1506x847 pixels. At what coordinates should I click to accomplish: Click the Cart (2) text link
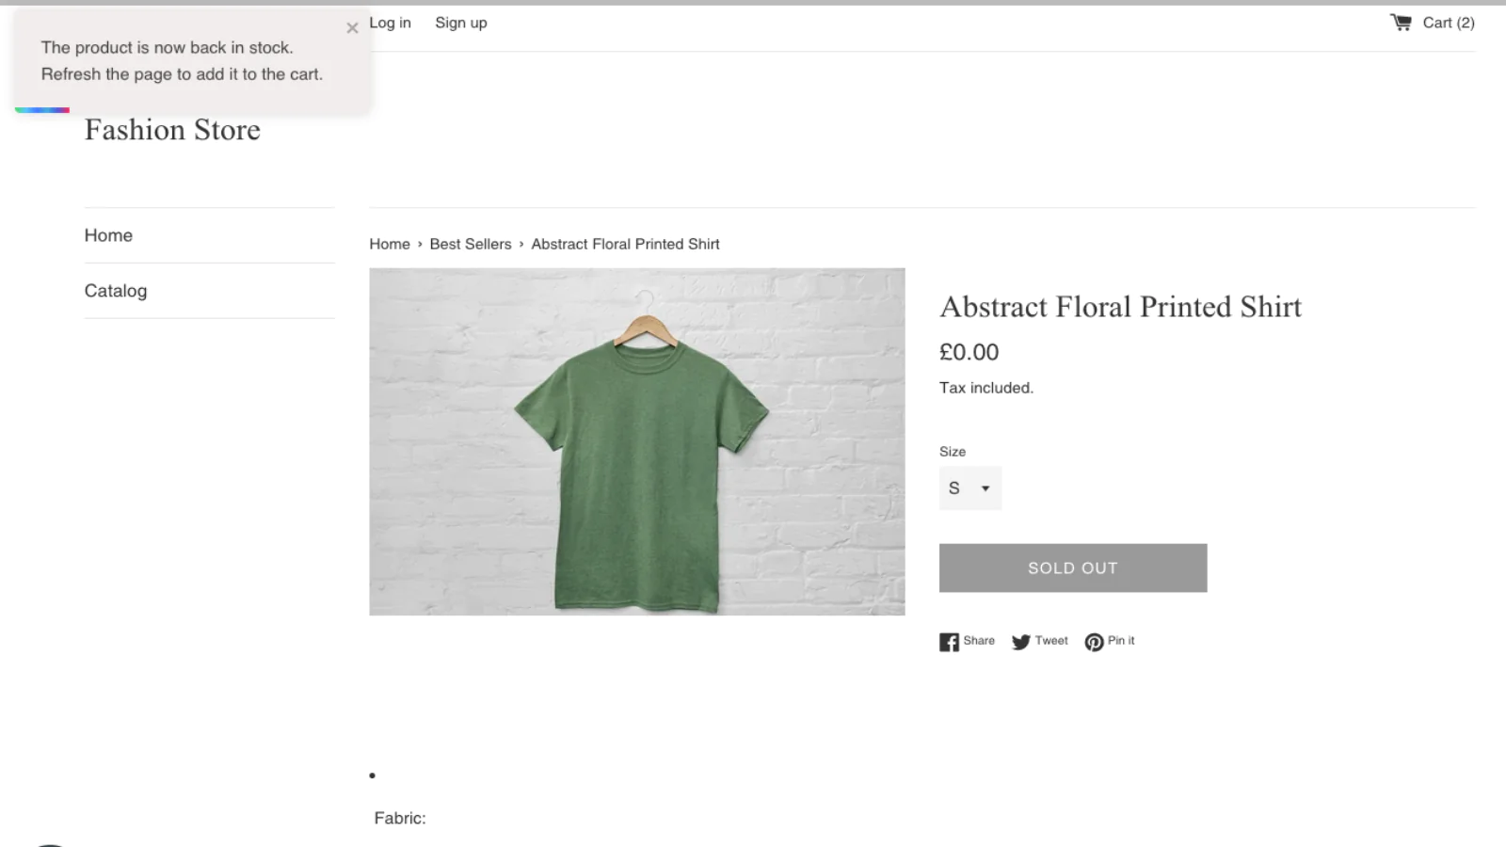pos(1448,23)
